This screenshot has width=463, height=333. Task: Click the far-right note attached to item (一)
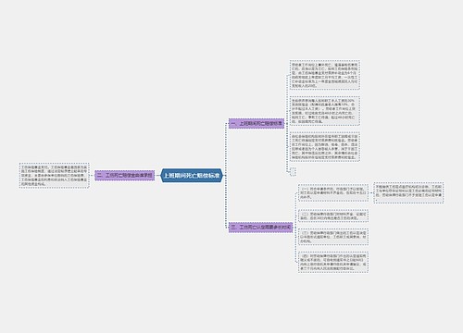click(x=408, y=192)
